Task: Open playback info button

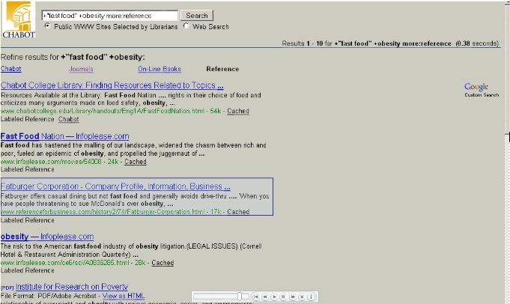Action: pyautogui.click(x=311, y=297)
